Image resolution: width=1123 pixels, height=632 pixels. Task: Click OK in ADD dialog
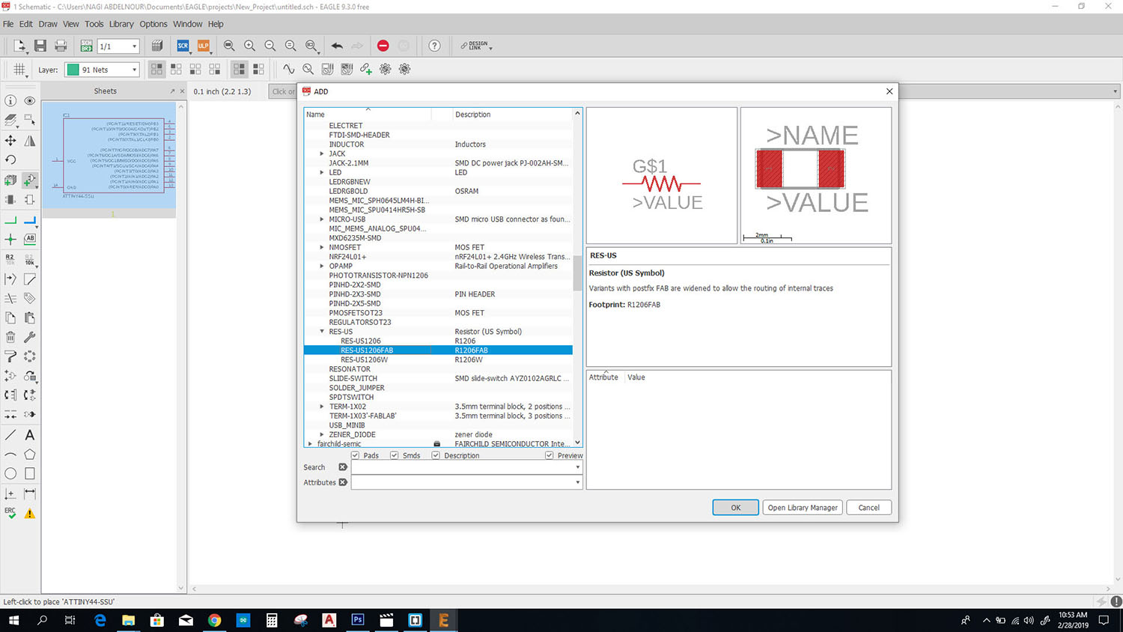[x=735, y=508]
